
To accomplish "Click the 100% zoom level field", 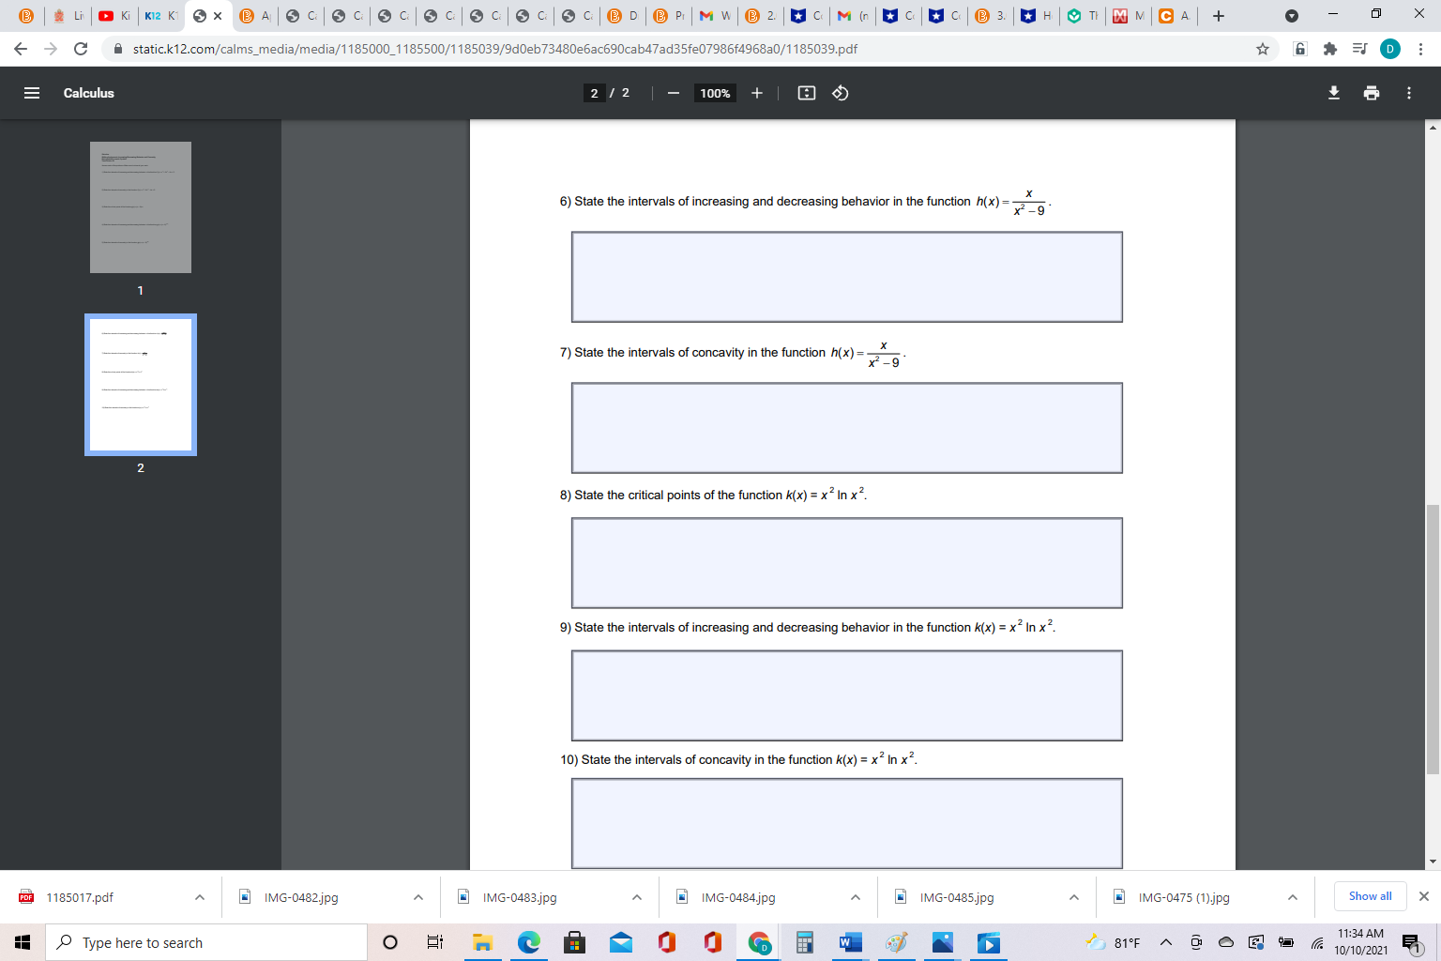I will click(x=715, y=93).
